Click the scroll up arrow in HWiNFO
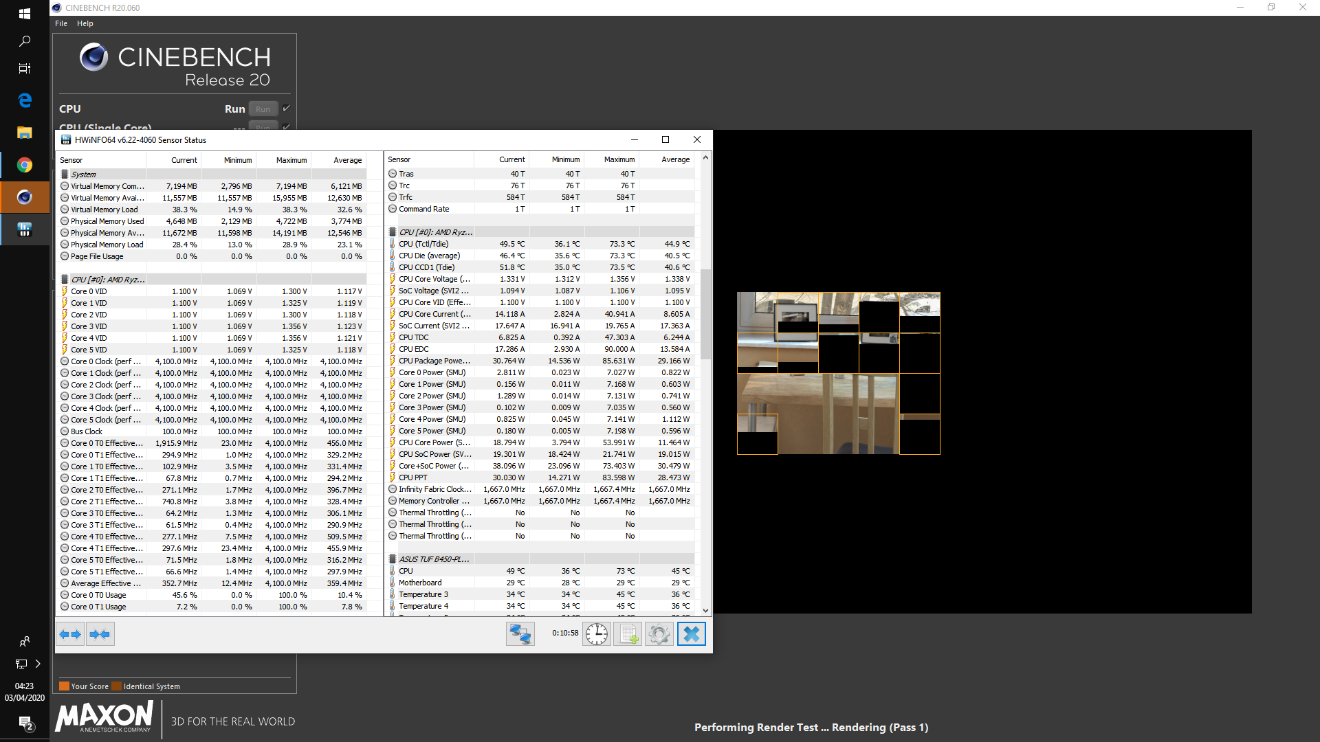 [705, 158]
